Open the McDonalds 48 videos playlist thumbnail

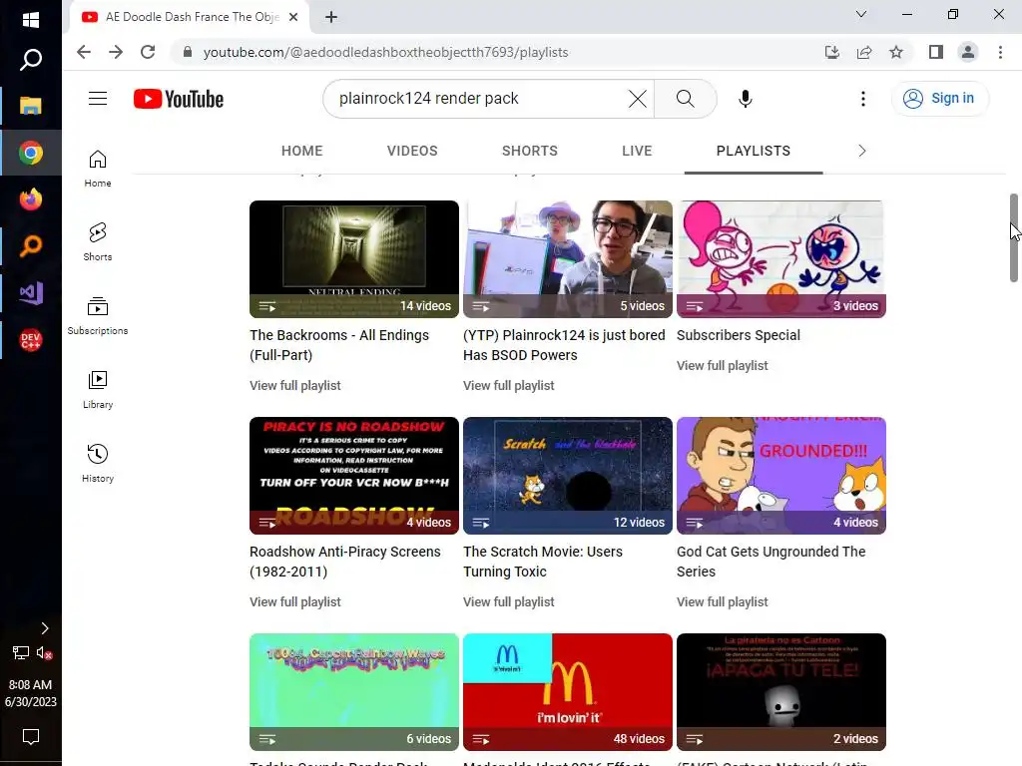pyautogui.click(x=568, y=692)
